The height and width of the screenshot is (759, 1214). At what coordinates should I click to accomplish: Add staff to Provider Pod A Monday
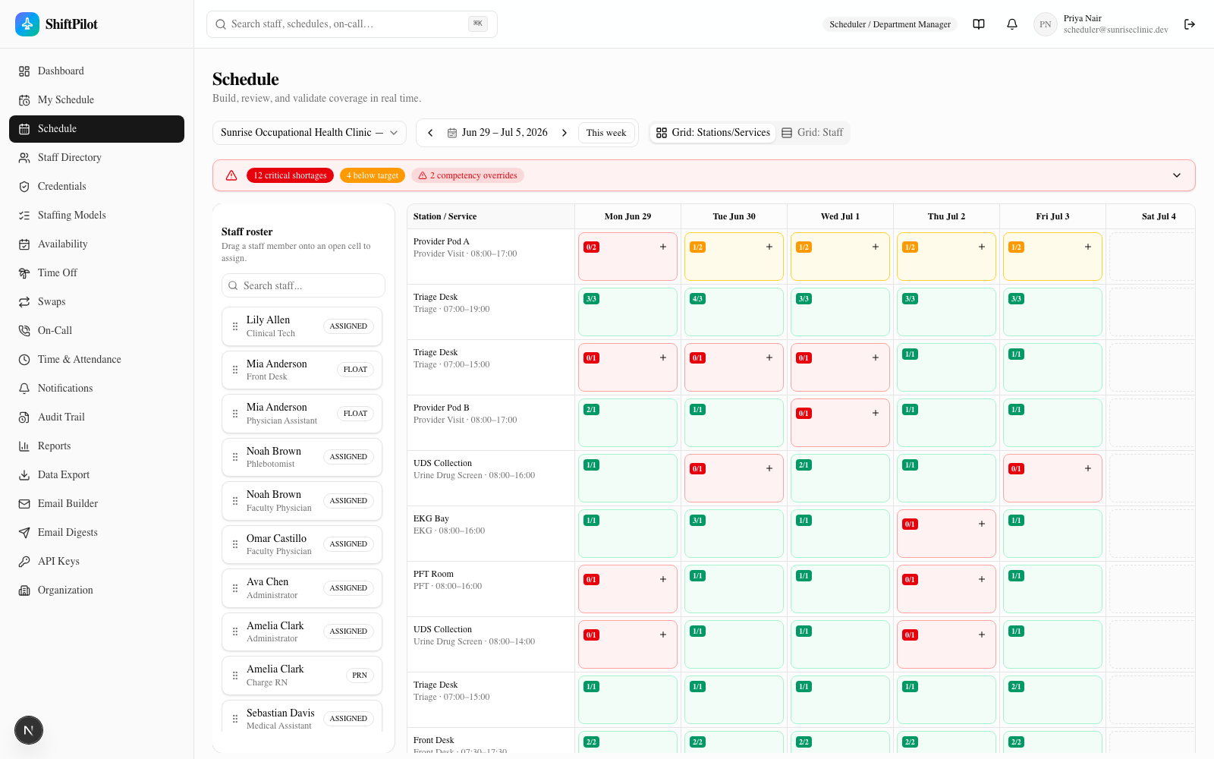click(x=663, y=247)
